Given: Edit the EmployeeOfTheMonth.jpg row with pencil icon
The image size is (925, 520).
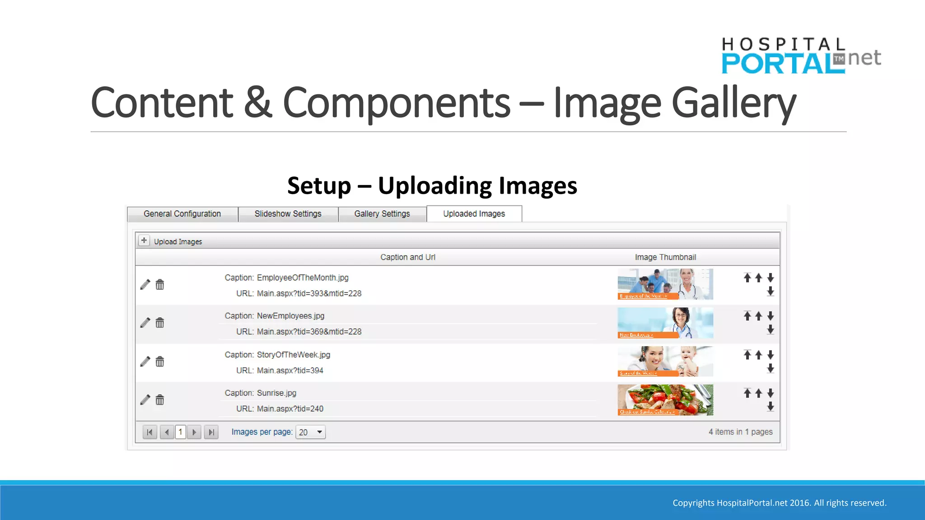Looking at the screenshot, I should tap(145, 284).
